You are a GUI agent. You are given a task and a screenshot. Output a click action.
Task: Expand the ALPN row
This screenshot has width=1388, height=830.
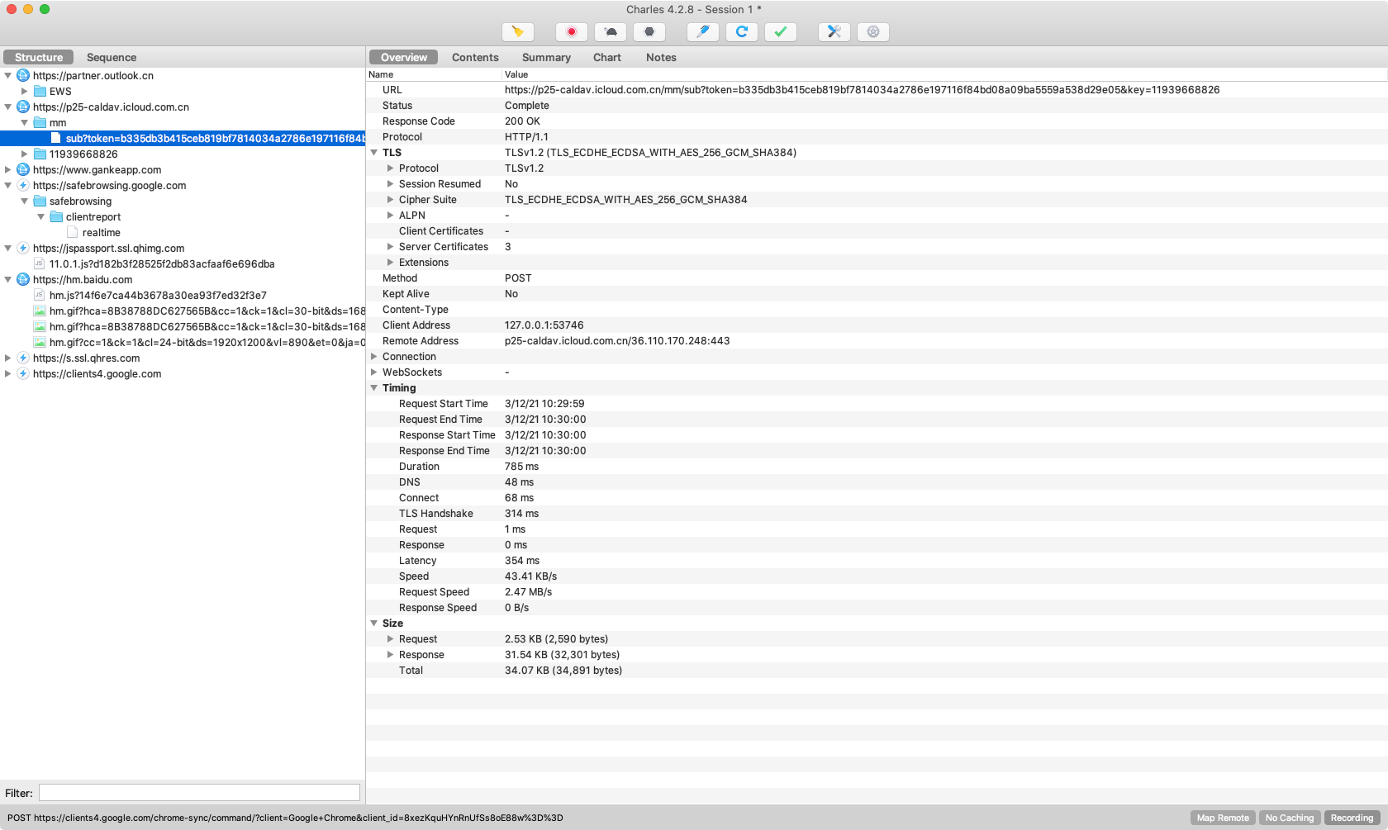[x=391, y=216]
